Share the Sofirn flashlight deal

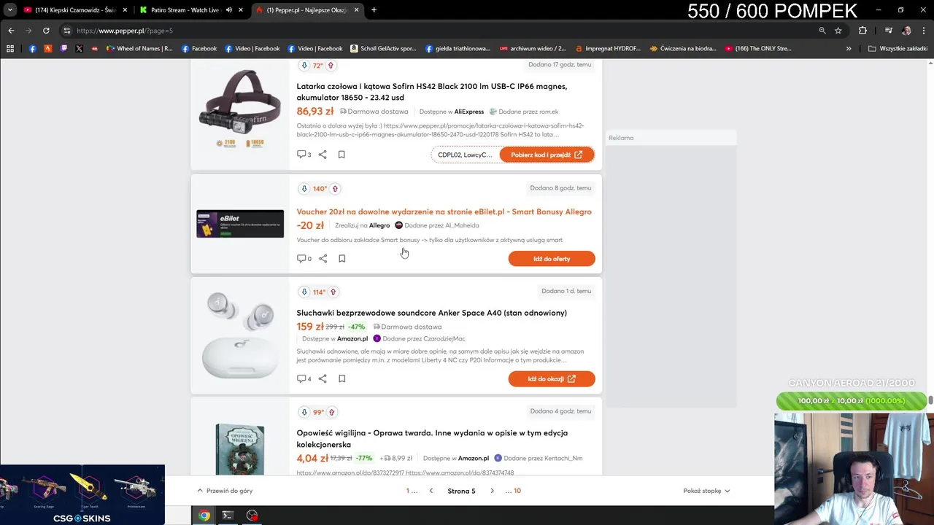pos(323,155)
